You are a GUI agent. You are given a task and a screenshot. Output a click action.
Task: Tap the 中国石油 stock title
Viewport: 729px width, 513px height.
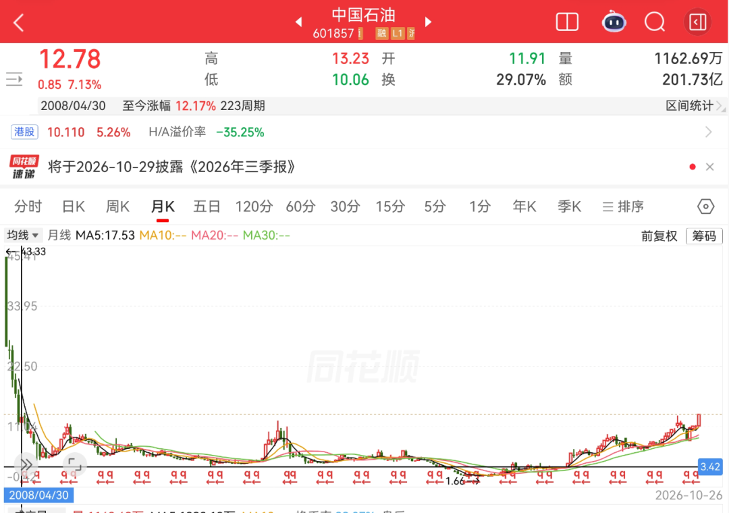[x=364, y=15]
